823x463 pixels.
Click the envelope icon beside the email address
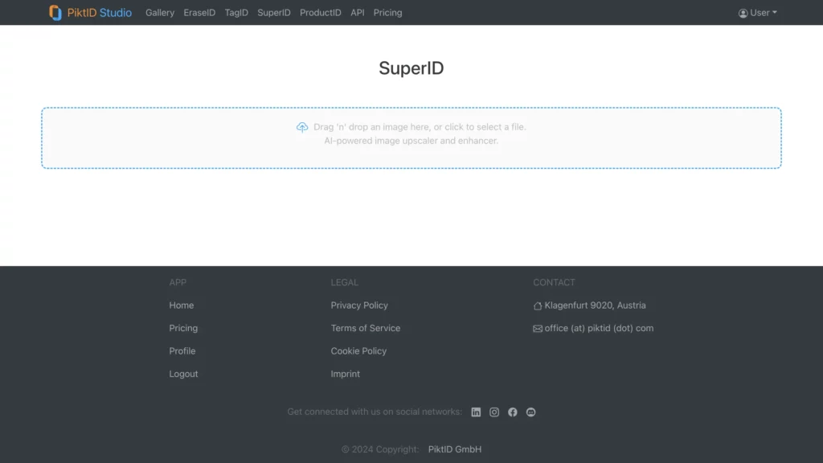click(537, 328)
